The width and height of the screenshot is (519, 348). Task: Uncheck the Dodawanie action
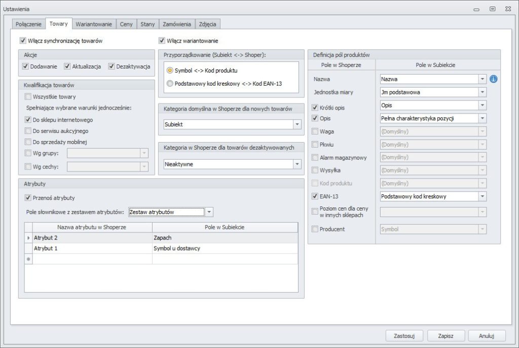pyautogui.click(x=25, y=66)
